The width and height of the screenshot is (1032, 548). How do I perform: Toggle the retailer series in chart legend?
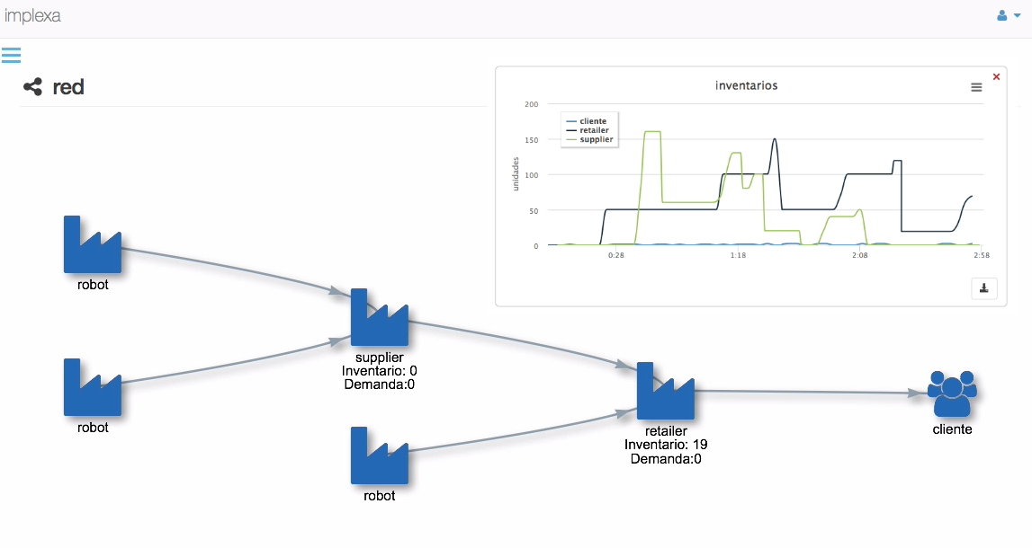pyautogui.click(x=594, y=130)
